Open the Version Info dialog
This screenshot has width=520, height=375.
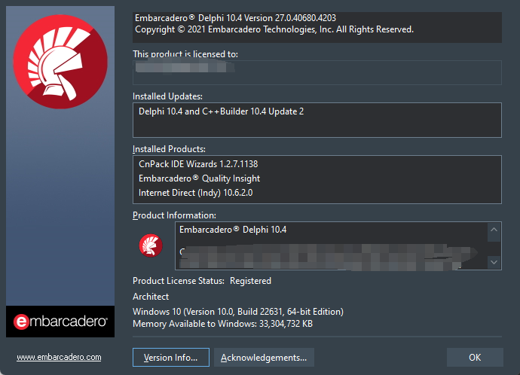point(171,358)
